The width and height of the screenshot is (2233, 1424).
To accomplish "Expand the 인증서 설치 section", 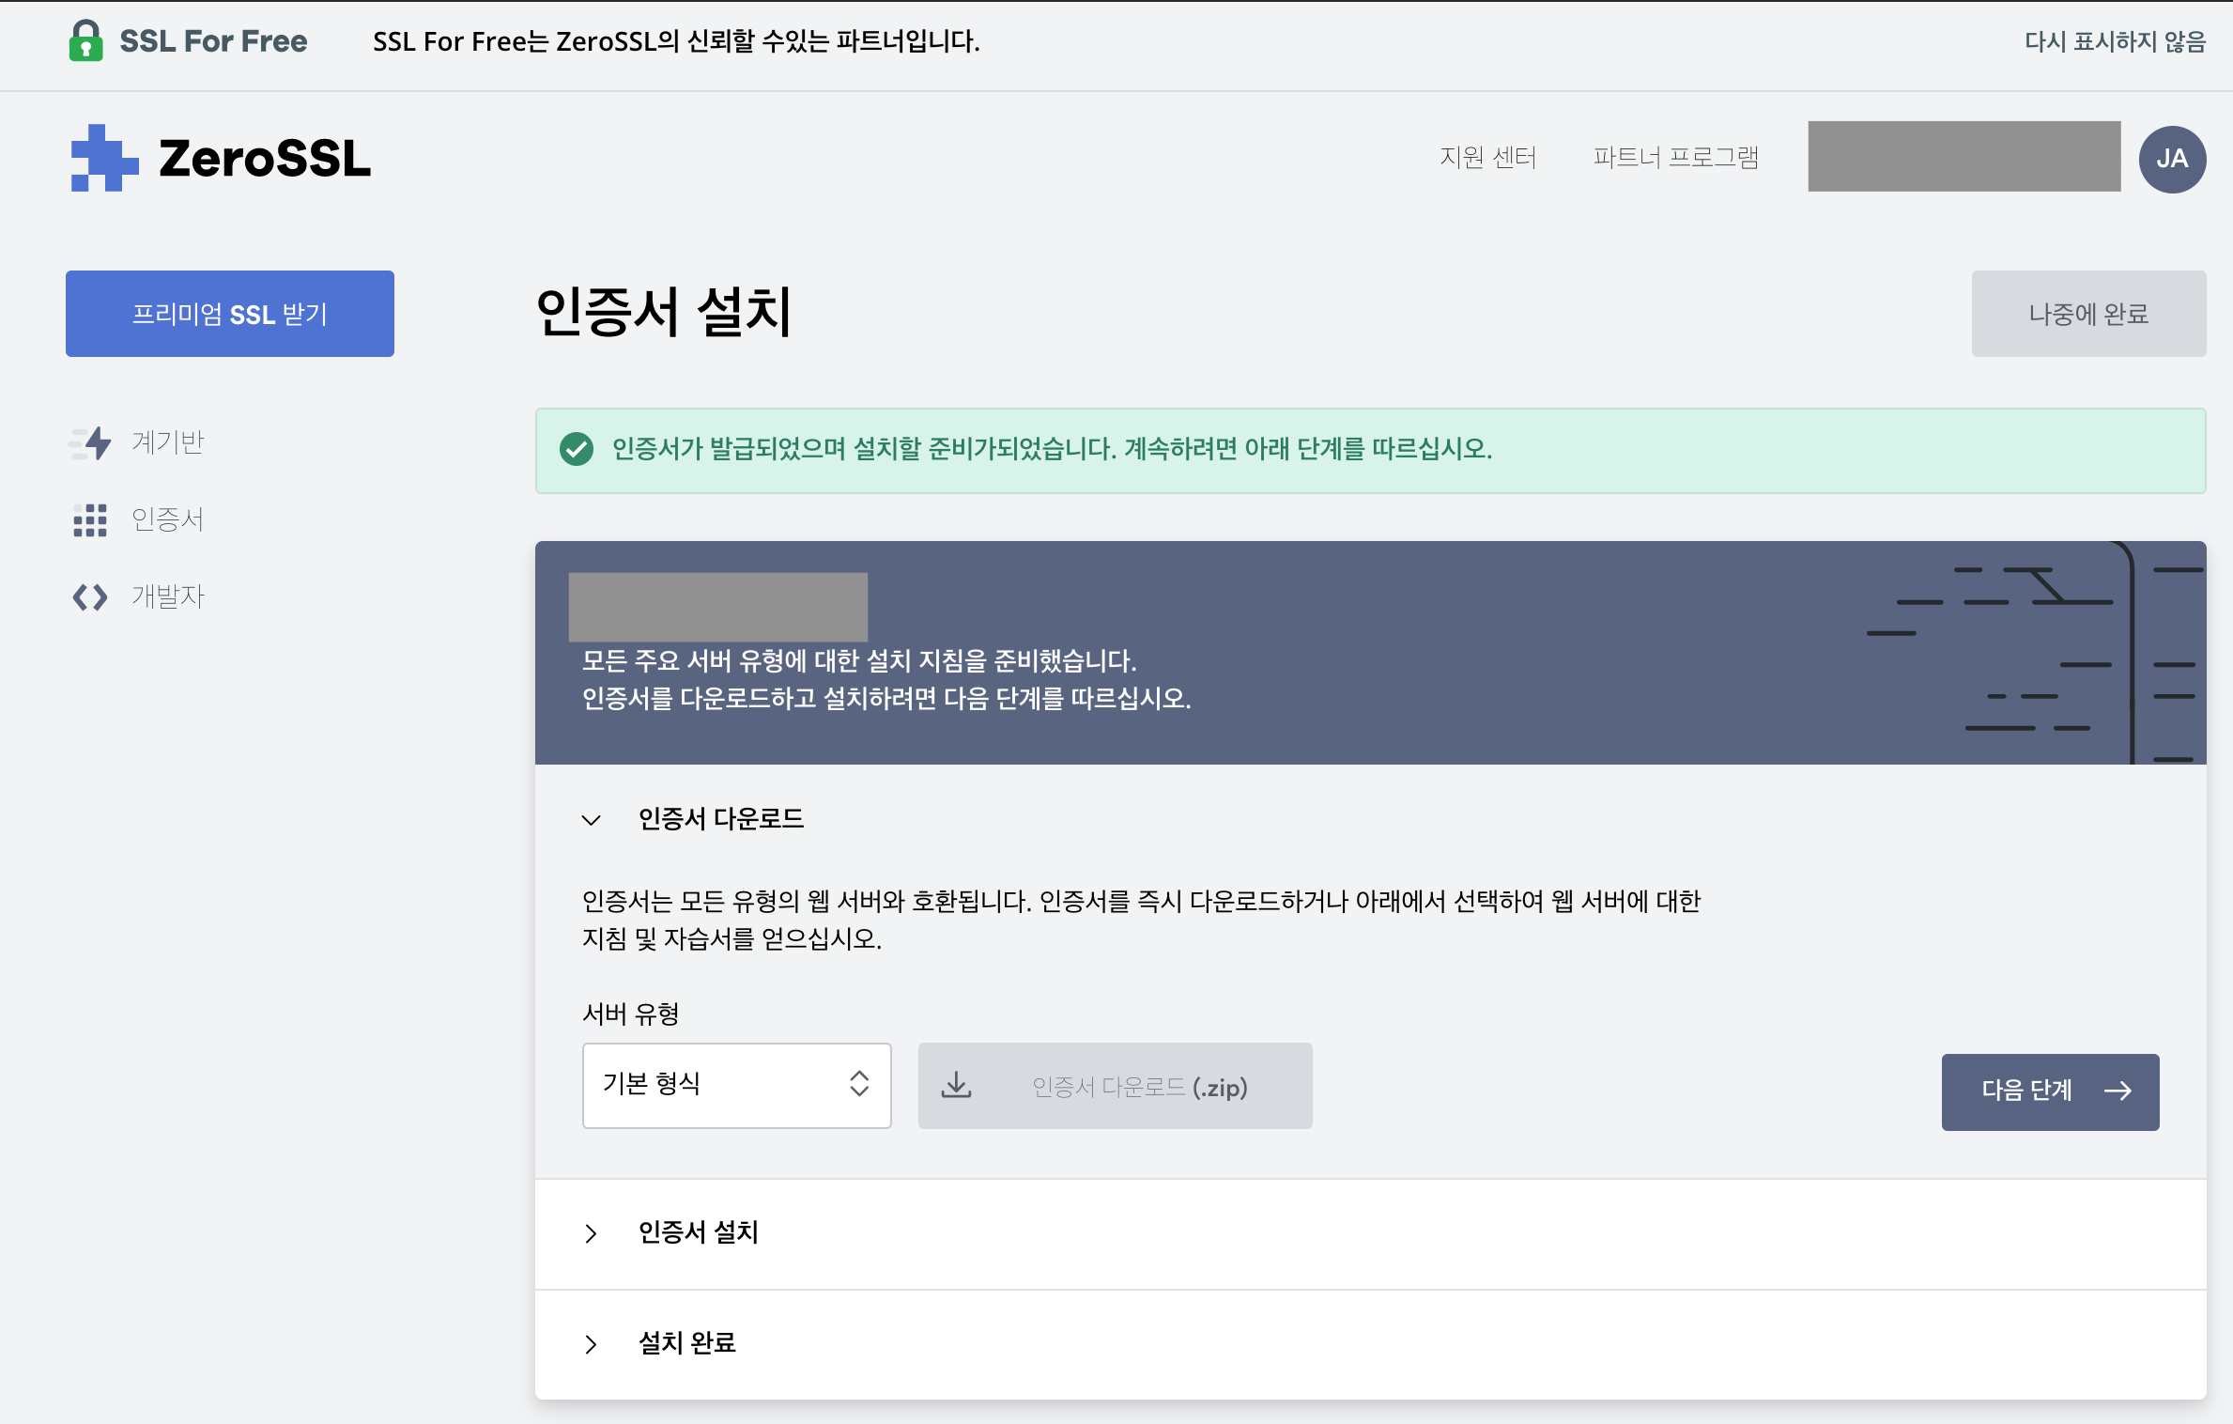I will [591, 1232].
